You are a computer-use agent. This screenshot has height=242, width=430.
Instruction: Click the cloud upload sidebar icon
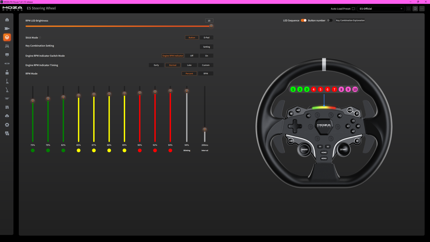[7, 116]
